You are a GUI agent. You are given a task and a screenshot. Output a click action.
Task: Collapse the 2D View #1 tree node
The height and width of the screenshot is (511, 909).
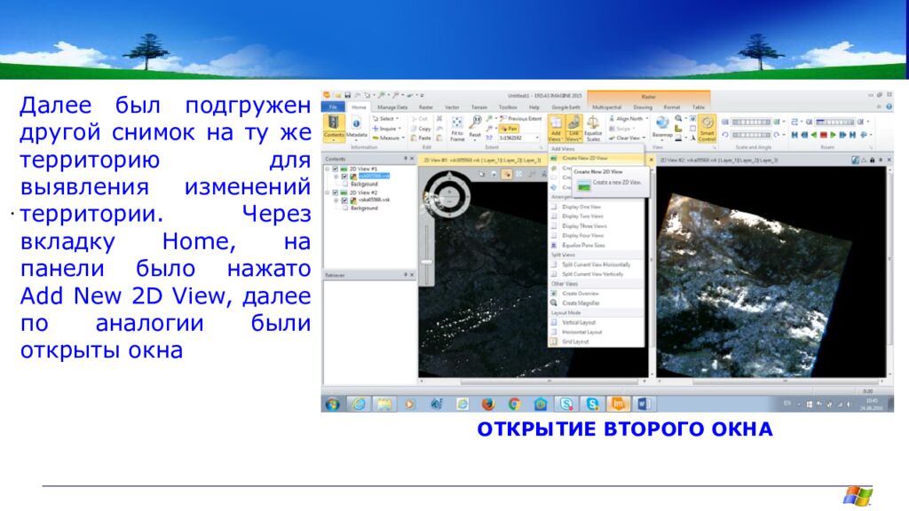click(x=327, y=169)
